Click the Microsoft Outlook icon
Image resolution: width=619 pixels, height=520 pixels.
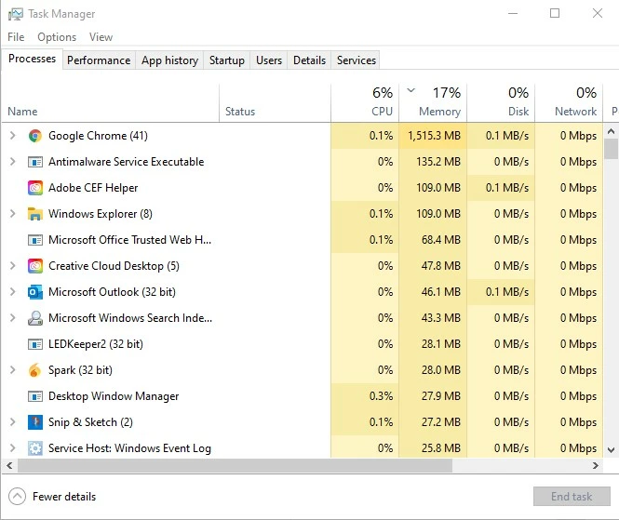point(35,292)
